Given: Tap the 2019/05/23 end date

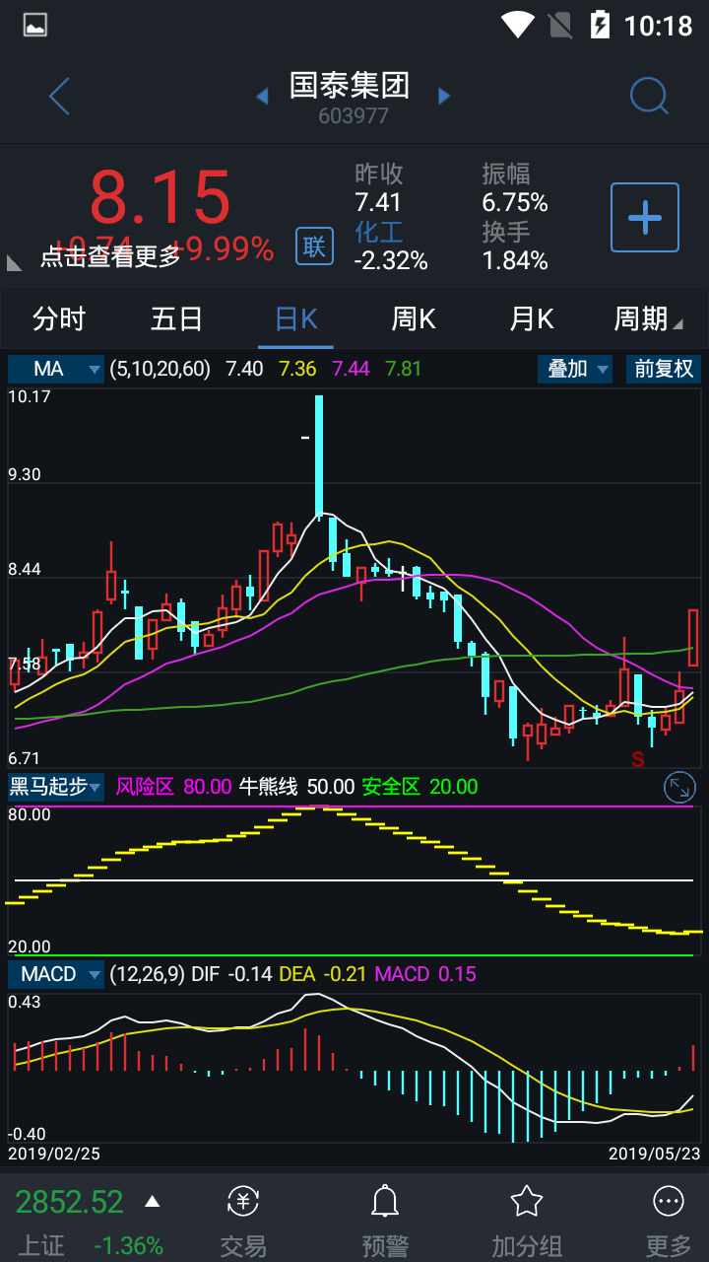Looking at the screenshot, I should [x=654, y=1153].
